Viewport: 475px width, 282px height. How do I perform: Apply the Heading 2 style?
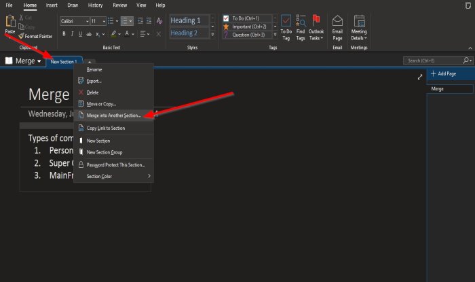189,33
